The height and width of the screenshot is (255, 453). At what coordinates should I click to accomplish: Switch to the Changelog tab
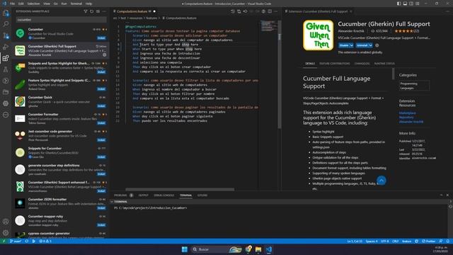[x=362, y=64]
